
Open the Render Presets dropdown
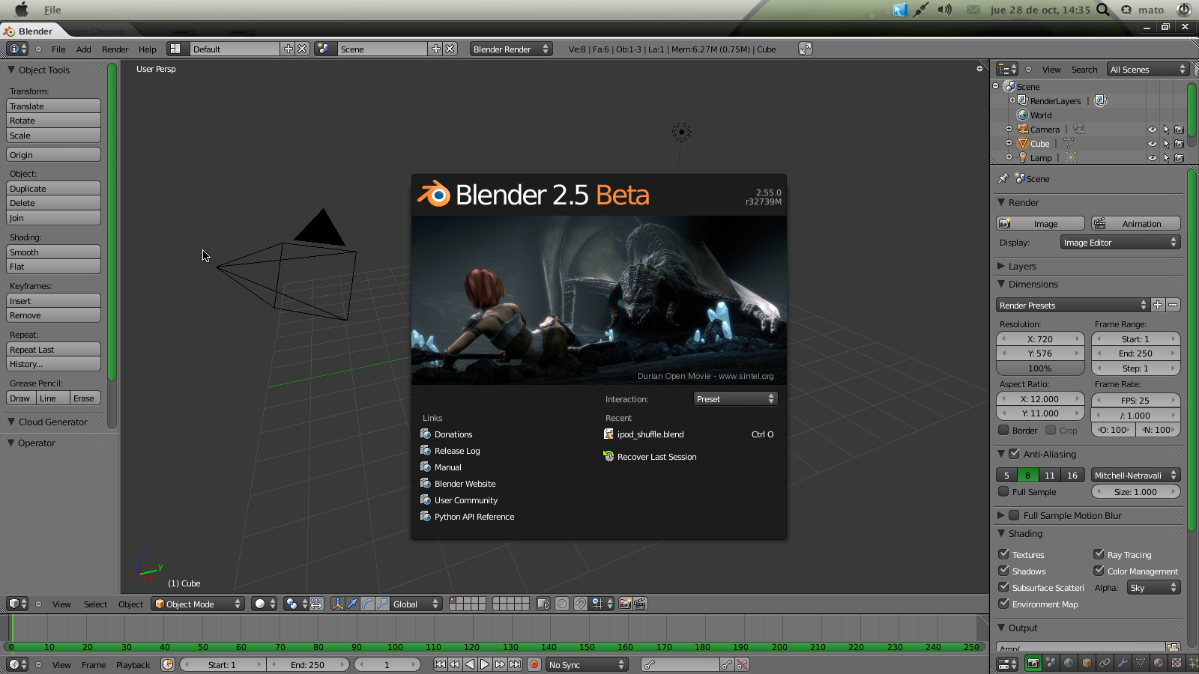tap(1072, 305)
